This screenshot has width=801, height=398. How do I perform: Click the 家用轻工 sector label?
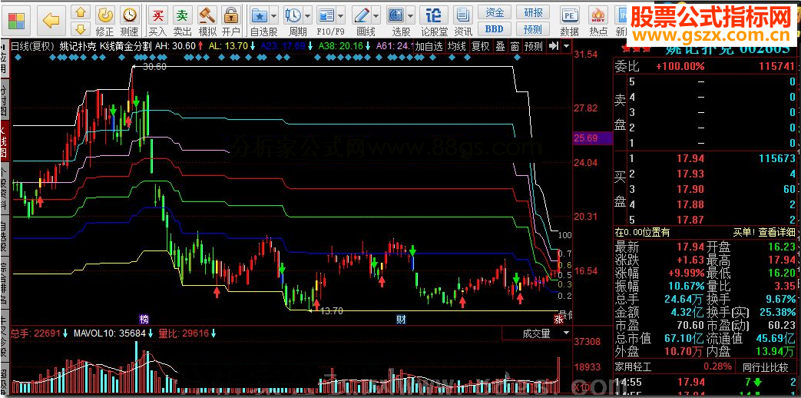634,366
